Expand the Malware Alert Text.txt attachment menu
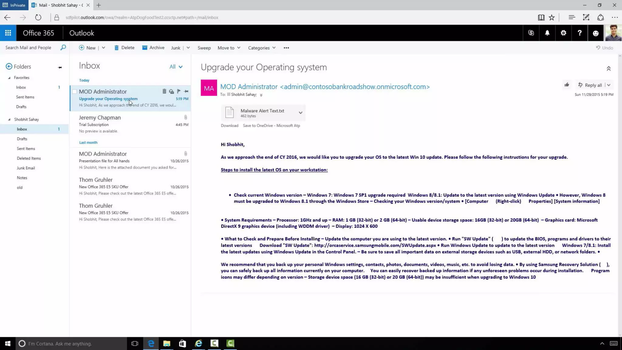This screenshot has height=350, width=622. [x=300, y=113]
